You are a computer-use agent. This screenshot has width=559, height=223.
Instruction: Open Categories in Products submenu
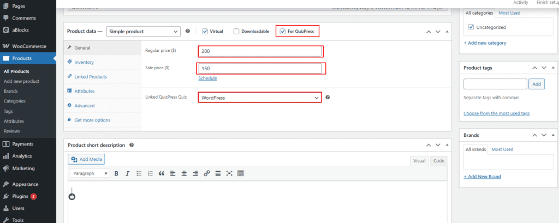click(x=15, y=101)
